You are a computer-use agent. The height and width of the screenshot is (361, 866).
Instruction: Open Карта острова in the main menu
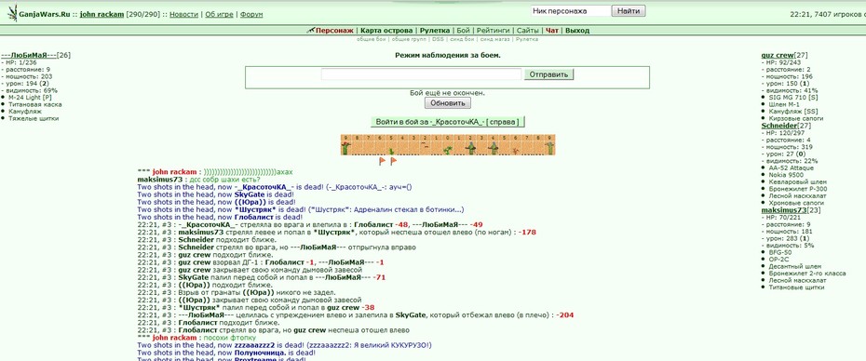pos(386,31)
